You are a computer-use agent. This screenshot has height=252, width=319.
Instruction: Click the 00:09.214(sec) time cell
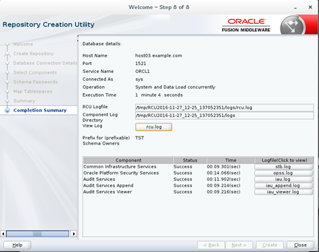pos(224,186)
